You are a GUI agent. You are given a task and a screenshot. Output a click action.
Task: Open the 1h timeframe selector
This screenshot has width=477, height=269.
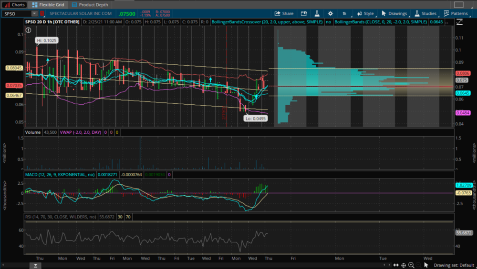click(x=344, y=14)
